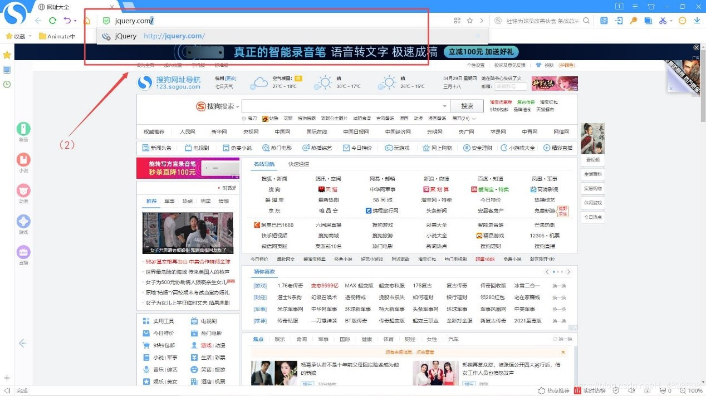
Task: Select the 热点 news tab
Action: coord(188,201)
